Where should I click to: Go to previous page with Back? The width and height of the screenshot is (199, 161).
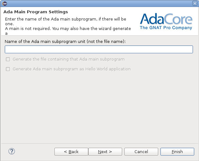click(x=71, y=152)
